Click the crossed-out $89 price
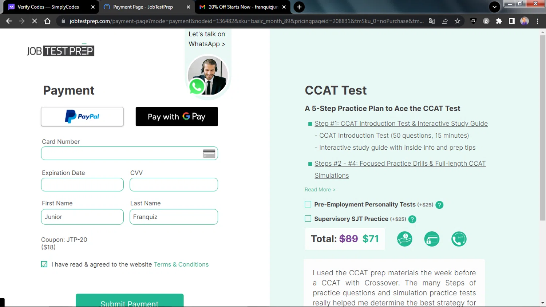Viewport: 546px width, 307px height. 348,239
